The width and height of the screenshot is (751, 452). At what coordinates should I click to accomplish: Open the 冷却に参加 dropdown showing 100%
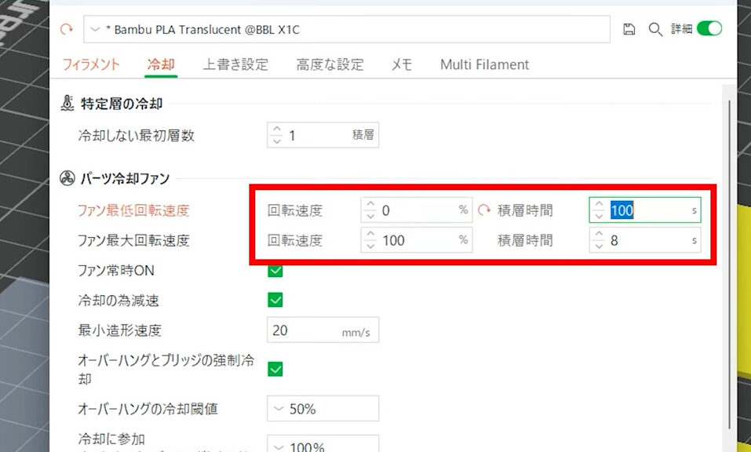point(322,446)
